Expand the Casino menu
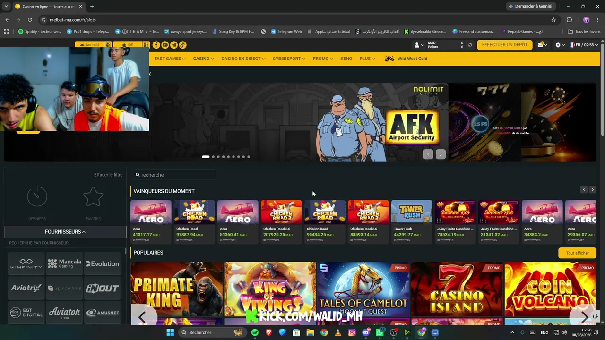This screenshot has height=340, width=605. click(x=203, y=59)
